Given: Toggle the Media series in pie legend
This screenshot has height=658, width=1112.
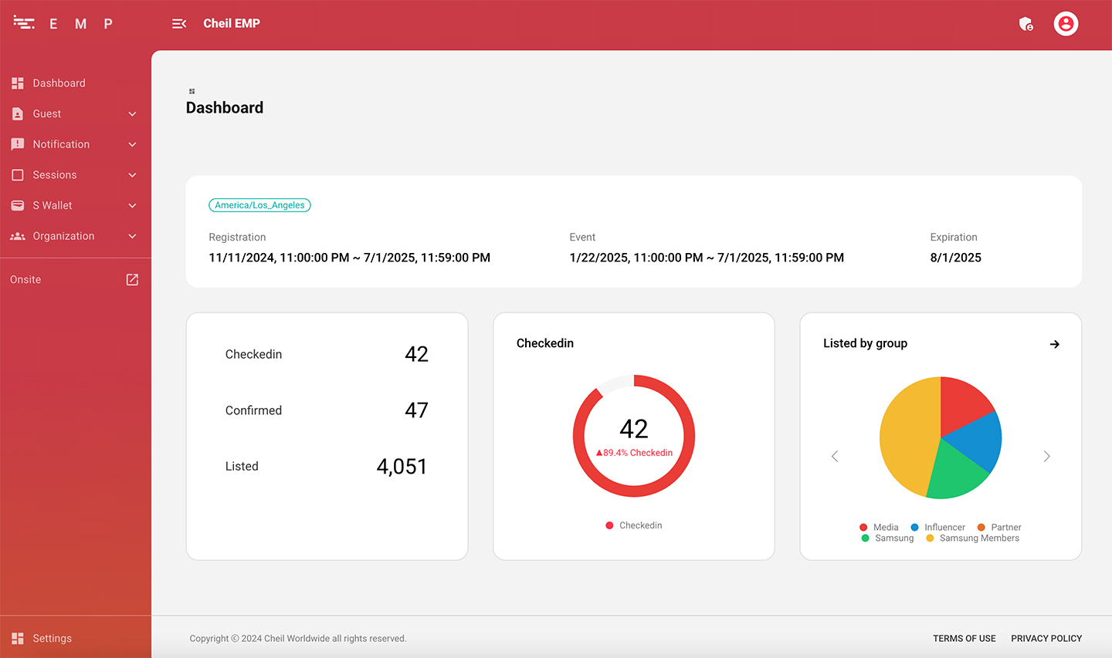Looking at the screenshot, I should 879,528.
